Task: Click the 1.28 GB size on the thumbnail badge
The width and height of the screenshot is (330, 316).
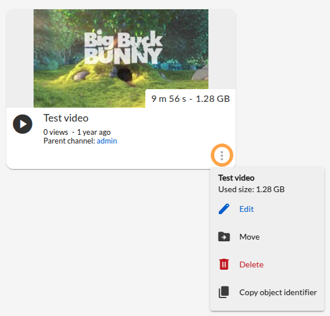Action: (x=213, y=99)
